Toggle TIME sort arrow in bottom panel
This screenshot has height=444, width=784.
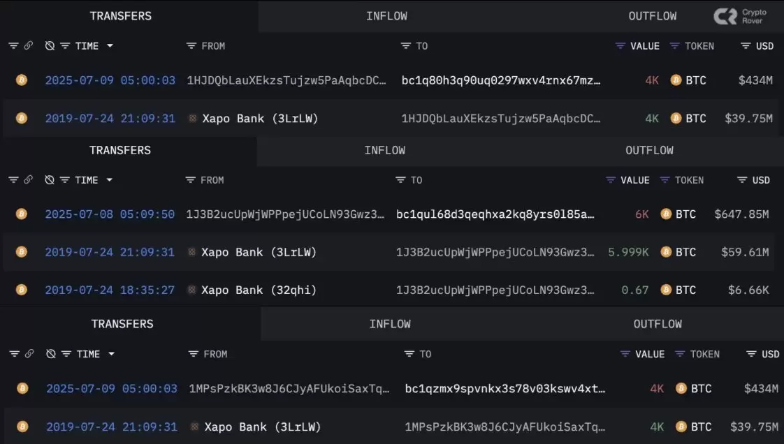(112, 354)
